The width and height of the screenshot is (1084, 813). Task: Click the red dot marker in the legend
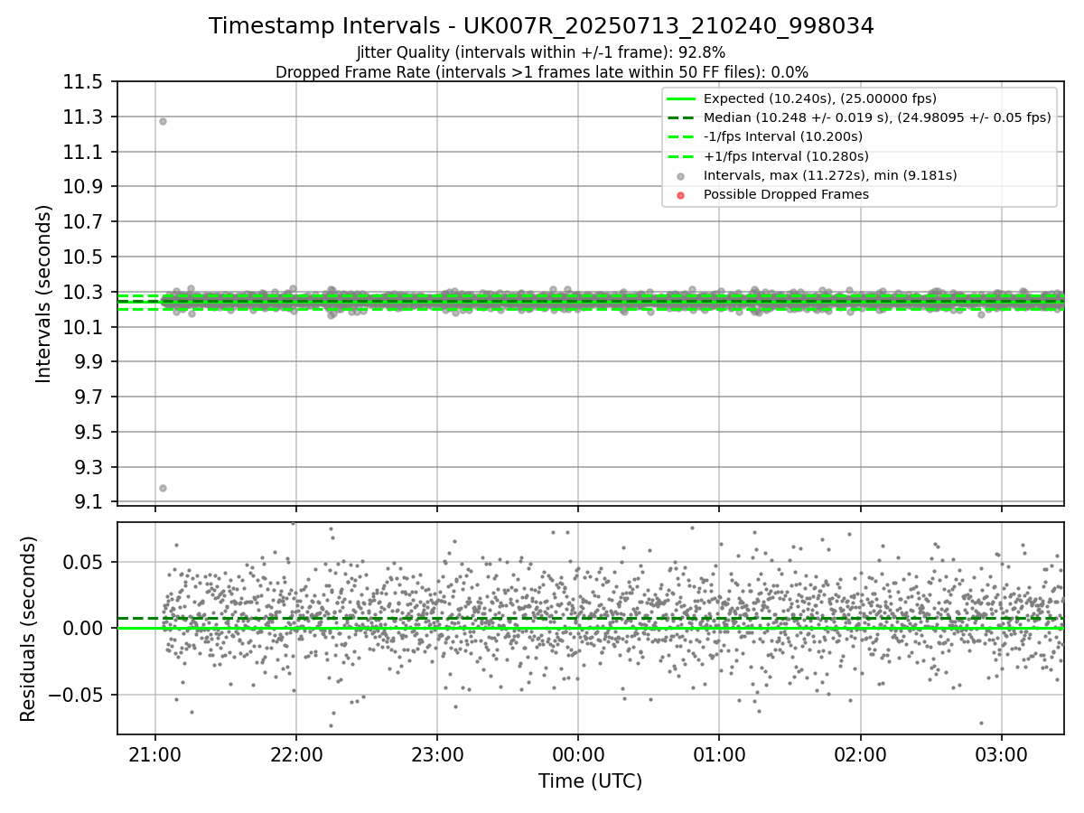[681, 195]
